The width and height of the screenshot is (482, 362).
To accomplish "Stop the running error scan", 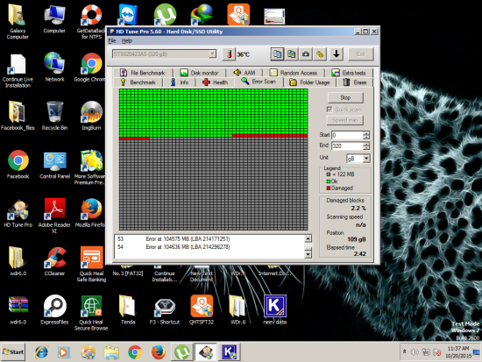I will tap(345, 97).
